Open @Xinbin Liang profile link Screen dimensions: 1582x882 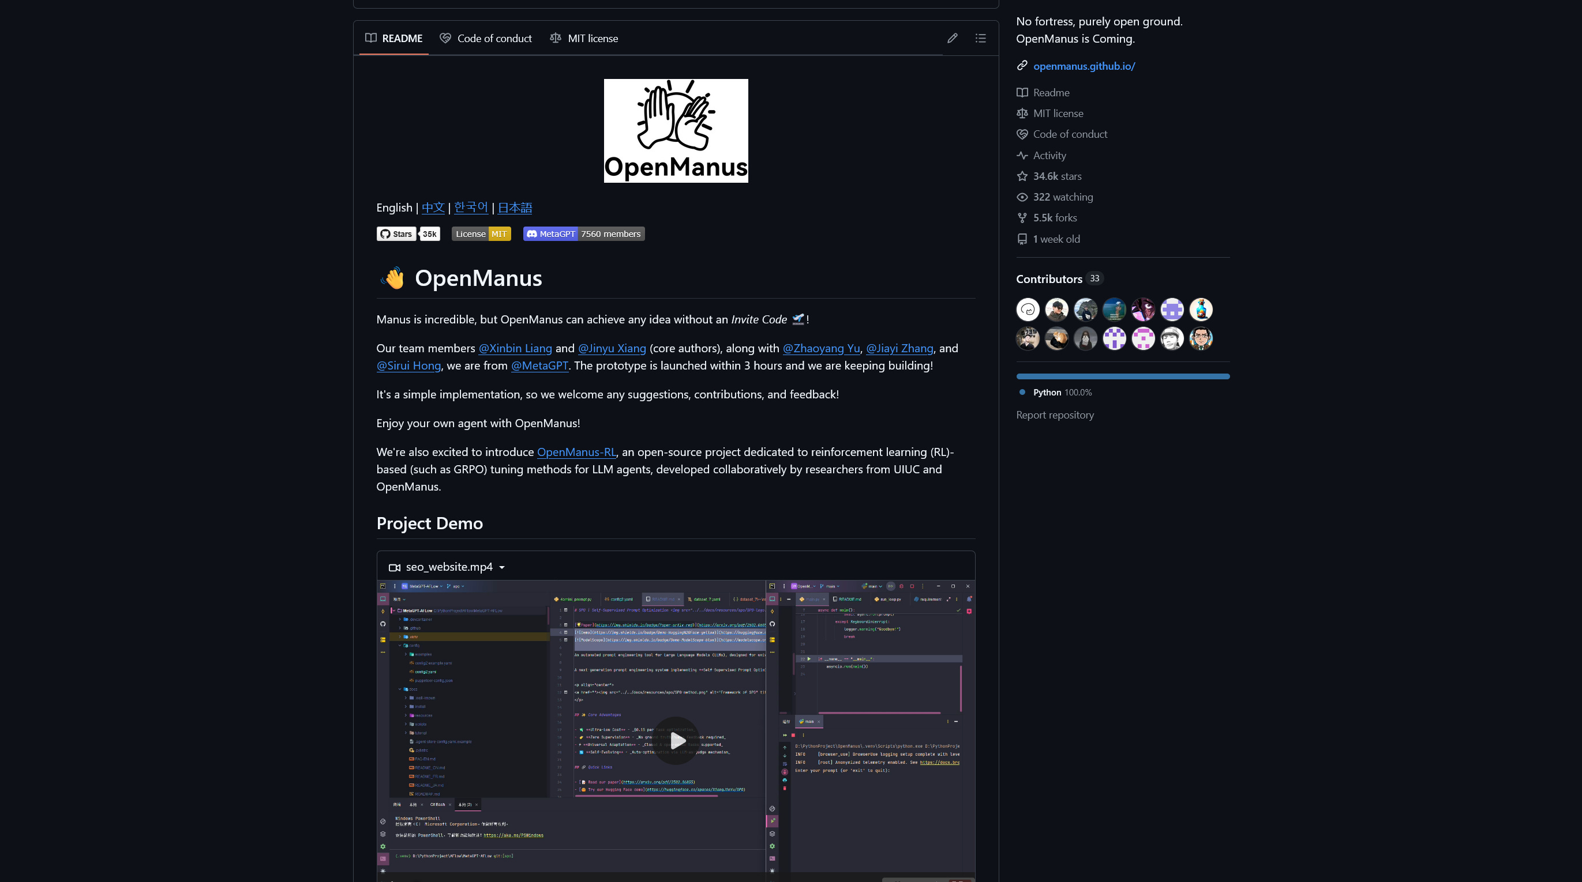click(515, 348)
